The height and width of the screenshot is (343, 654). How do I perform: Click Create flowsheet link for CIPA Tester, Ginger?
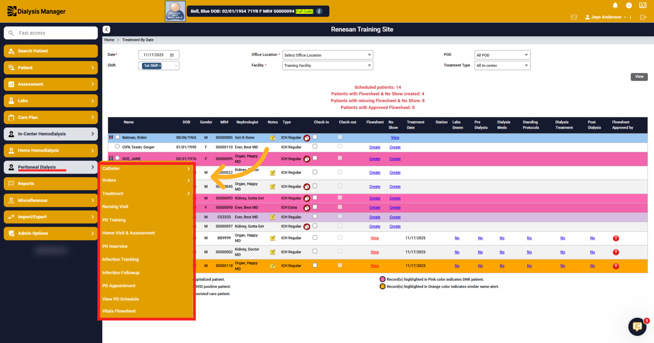[375, 147]
